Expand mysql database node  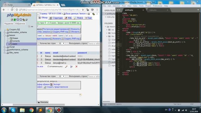(x=5, y=47)
